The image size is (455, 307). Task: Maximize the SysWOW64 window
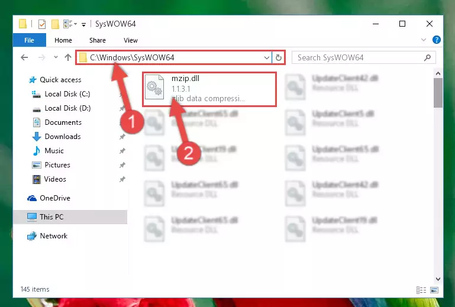click(402, 24)
